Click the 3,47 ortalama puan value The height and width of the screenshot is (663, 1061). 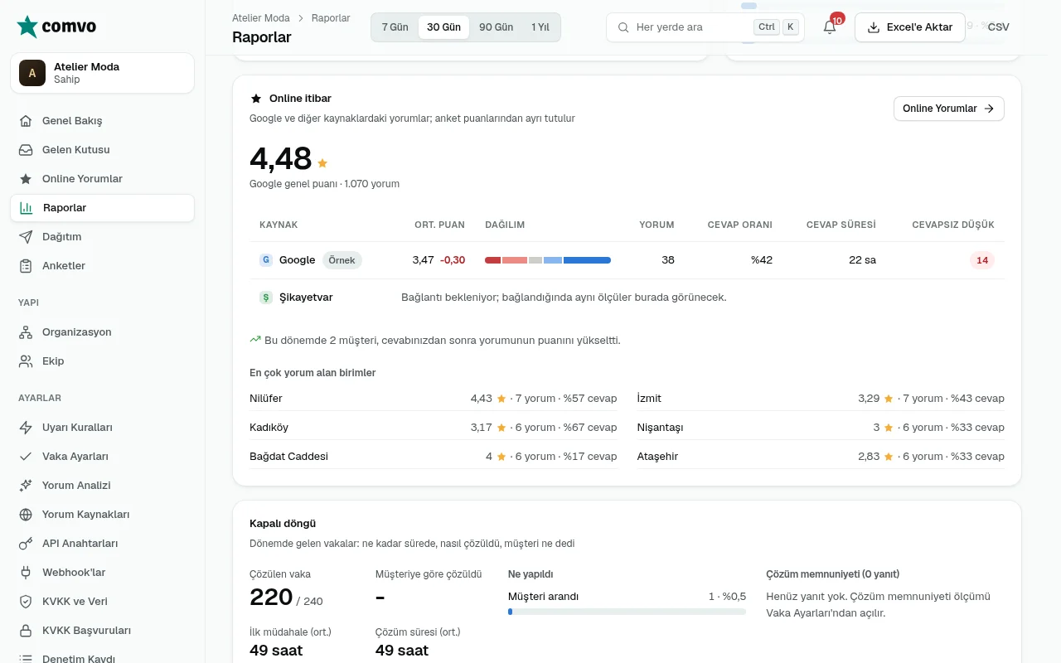coord(423,260)
